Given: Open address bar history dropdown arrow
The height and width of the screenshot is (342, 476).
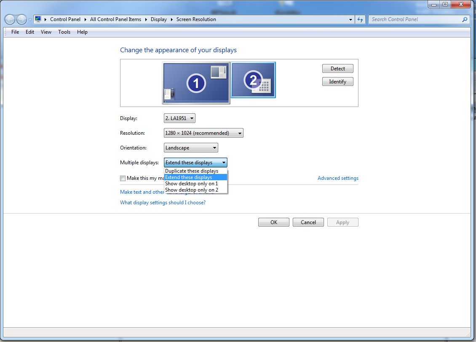Looking at the screenshot, I should pos(350,19).
